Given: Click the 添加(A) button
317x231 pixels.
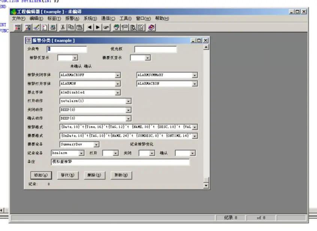Looking at the screenshot, I should coord(41,175).
